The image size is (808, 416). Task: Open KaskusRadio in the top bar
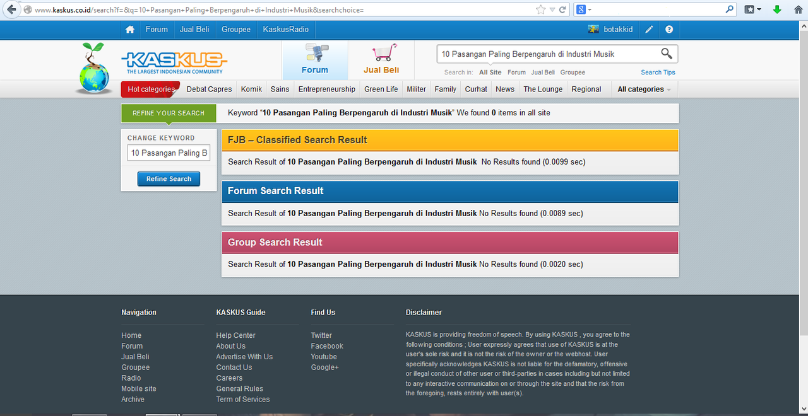[x=286, y=30]
